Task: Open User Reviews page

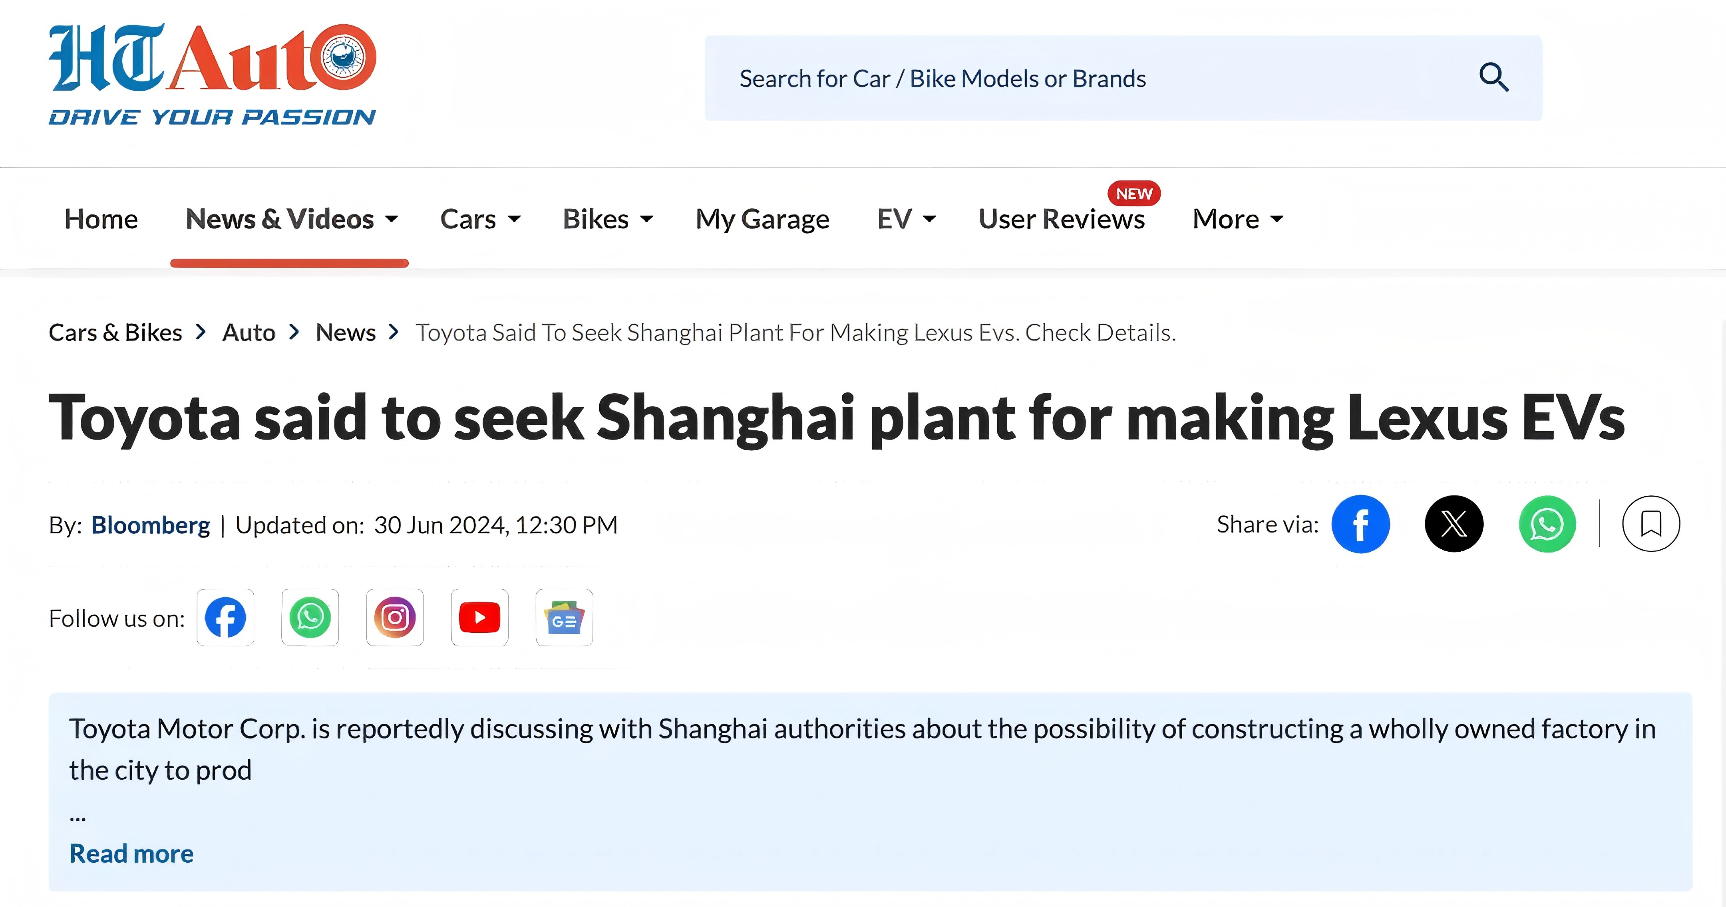Action: click(1061, 219)
